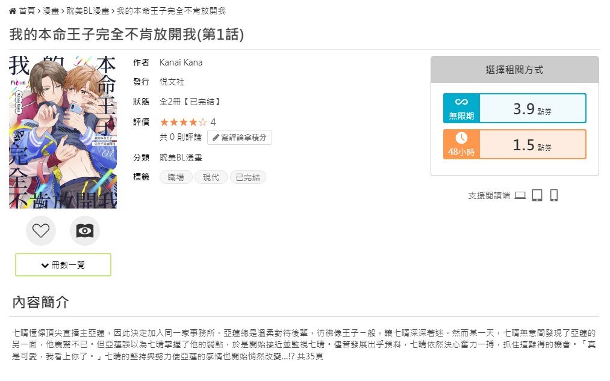Open the publisher link 悅文社
The width and height of the screenshot is (610, 381).
pyautogui.click(x=172, y=82)
